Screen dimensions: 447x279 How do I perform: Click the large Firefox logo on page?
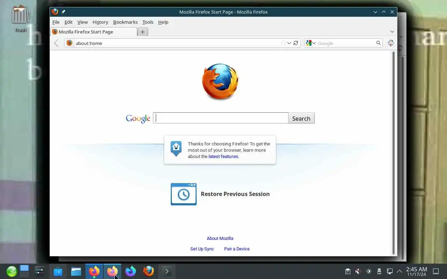220,82
